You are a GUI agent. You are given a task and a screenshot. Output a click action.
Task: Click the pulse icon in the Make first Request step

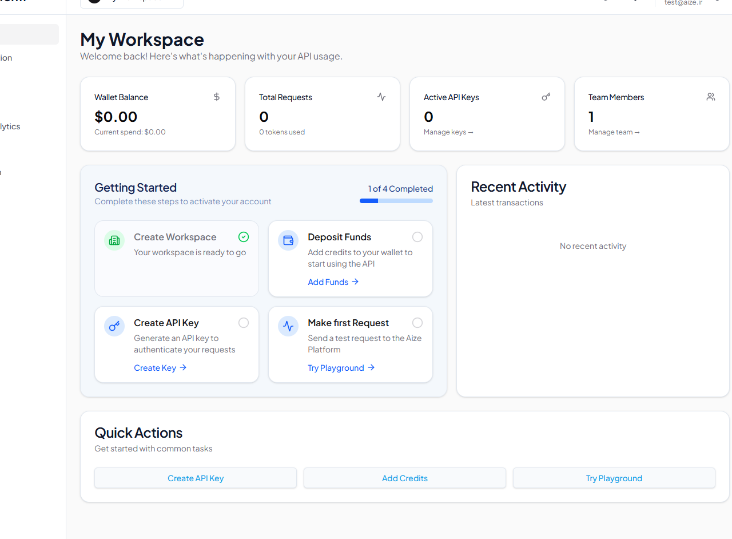[x=288, y=326]
